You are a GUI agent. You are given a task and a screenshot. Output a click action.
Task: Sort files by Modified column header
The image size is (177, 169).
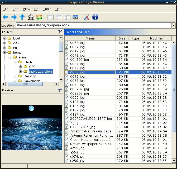(x=156, y=38)
